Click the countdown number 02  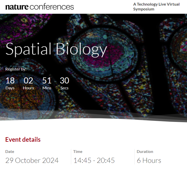pos(28,81)
